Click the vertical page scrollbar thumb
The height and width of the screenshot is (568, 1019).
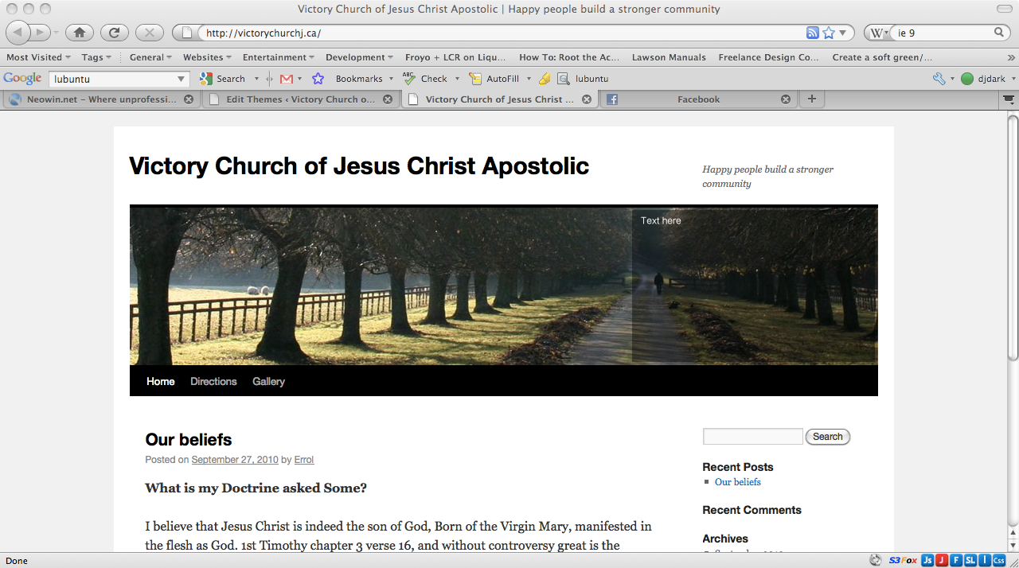pyautogui.click(x=1013, y=239)
